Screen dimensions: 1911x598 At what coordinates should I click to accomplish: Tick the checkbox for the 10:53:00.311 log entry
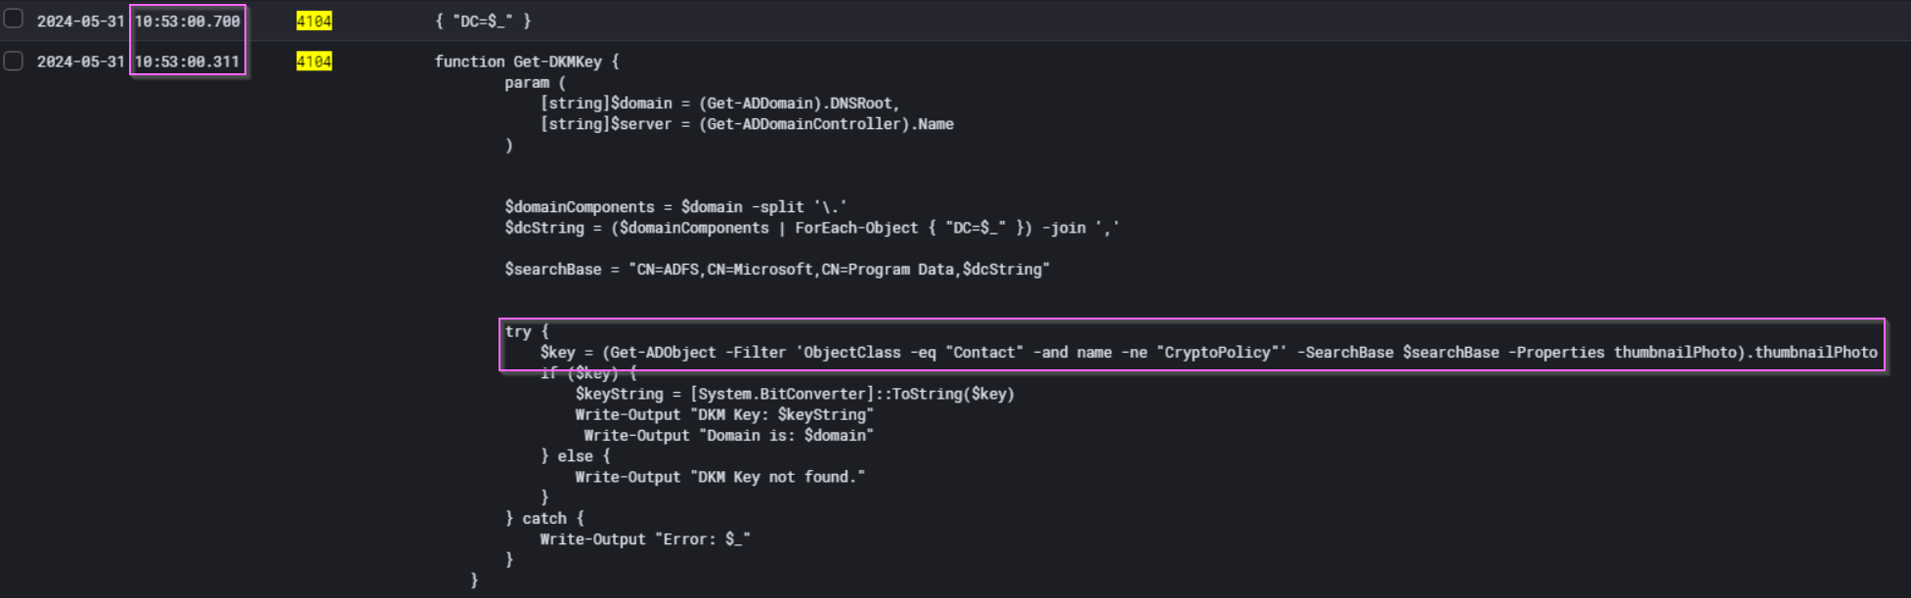[14, 61]
